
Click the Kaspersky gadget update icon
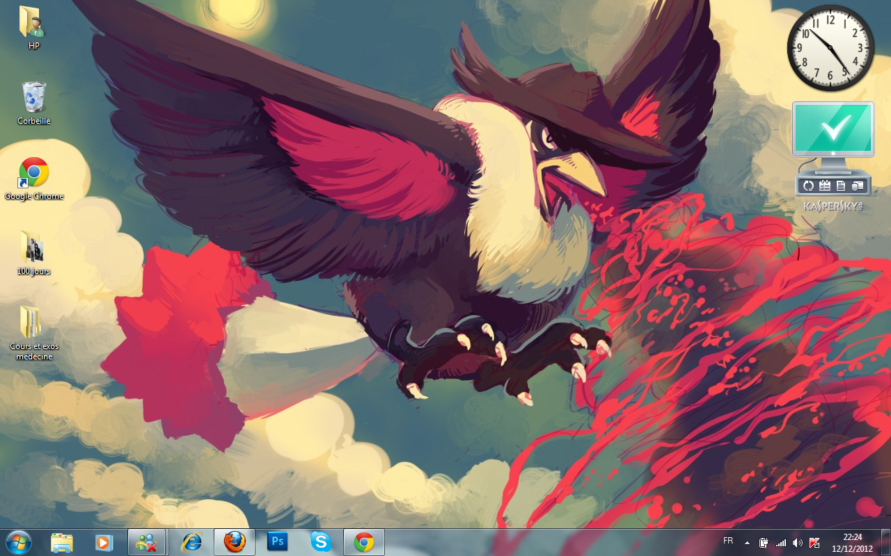click(809, 186)
